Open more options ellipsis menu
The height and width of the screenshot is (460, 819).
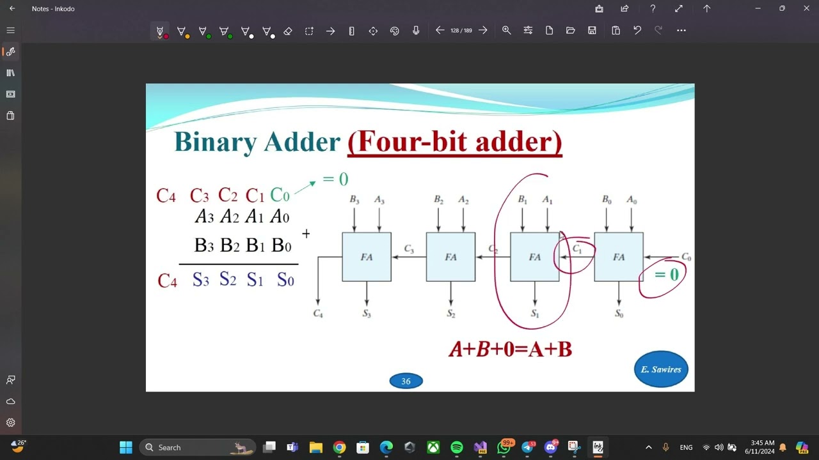click(x=681, y=30)
